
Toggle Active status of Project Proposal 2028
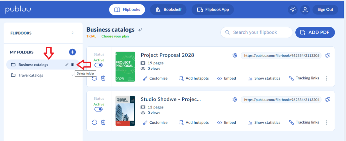click(99, 65)
